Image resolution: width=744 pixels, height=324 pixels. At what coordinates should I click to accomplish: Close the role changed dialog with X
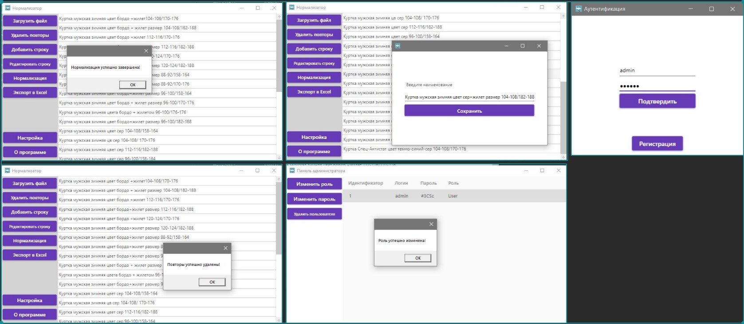click(x=431, y=224)
